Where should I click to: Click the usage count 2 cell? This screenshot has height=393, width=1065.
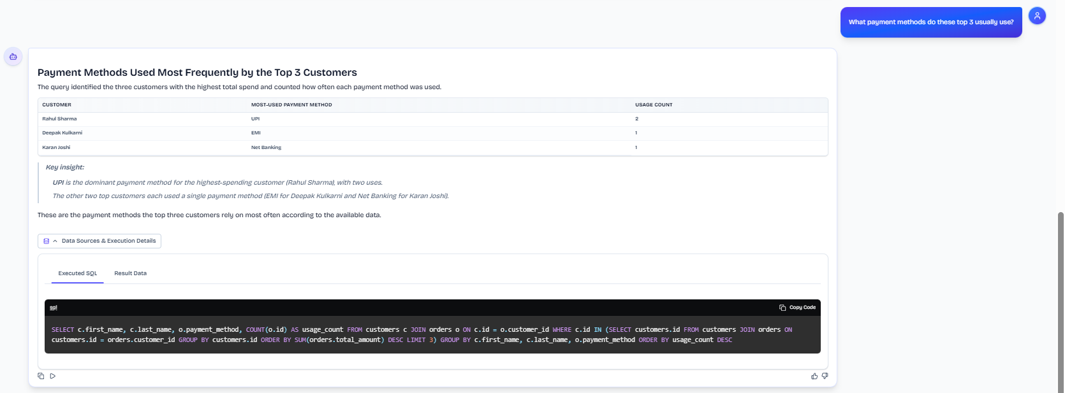(636, 119)
